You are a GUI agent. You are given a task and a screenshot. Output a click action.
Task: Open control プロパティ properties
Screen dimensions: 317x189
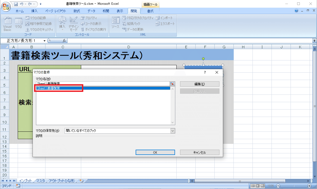(89, 18)
